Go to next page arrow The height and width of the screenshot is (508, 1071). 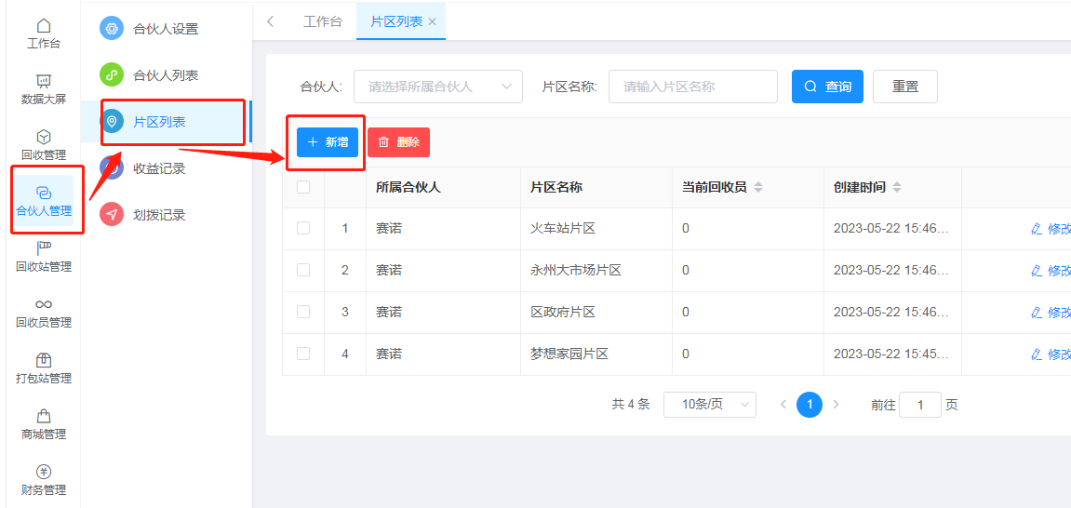836,404
